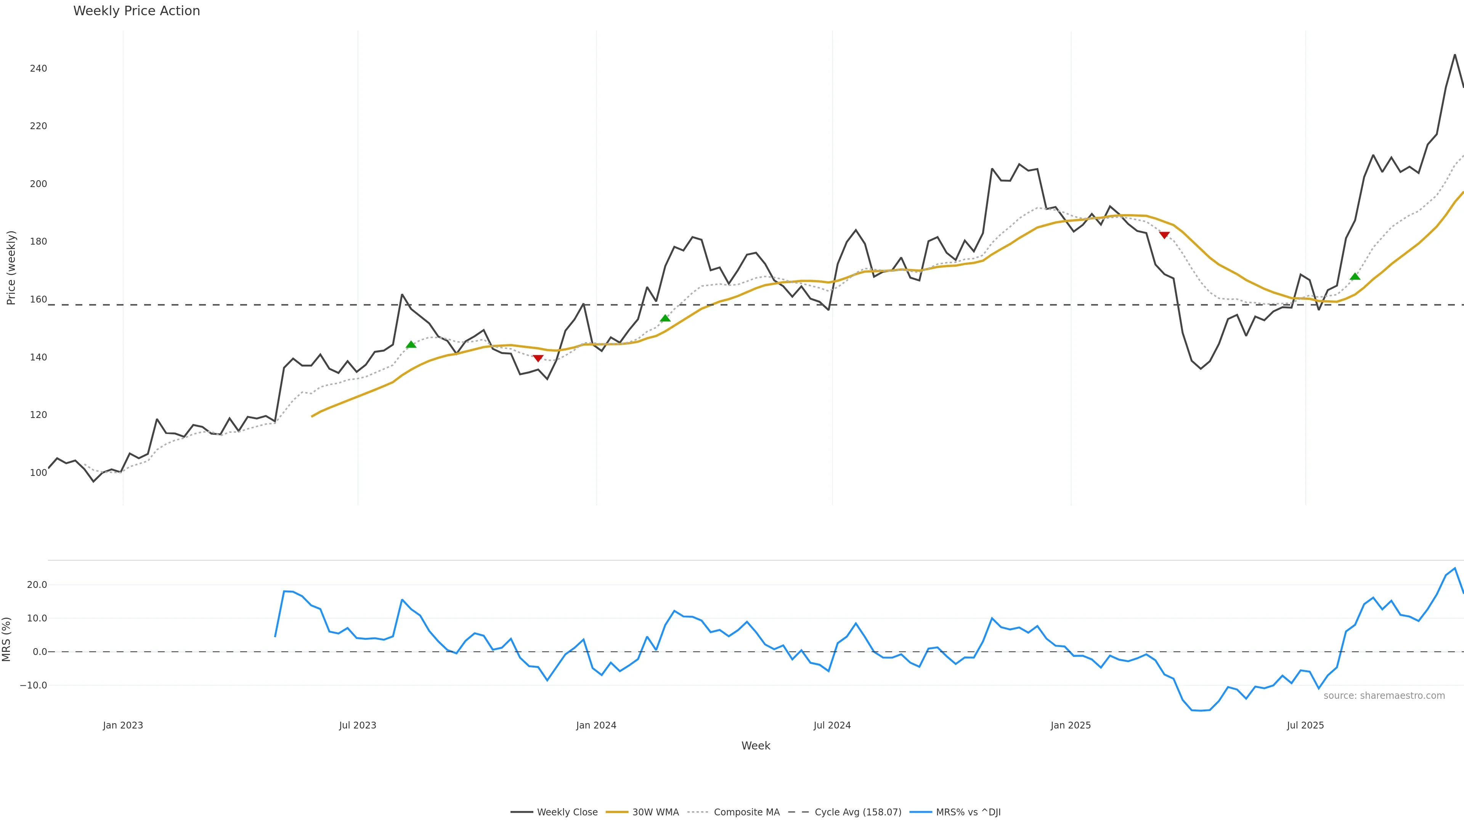Hide the Composite MA series via legend

[746, 812]
